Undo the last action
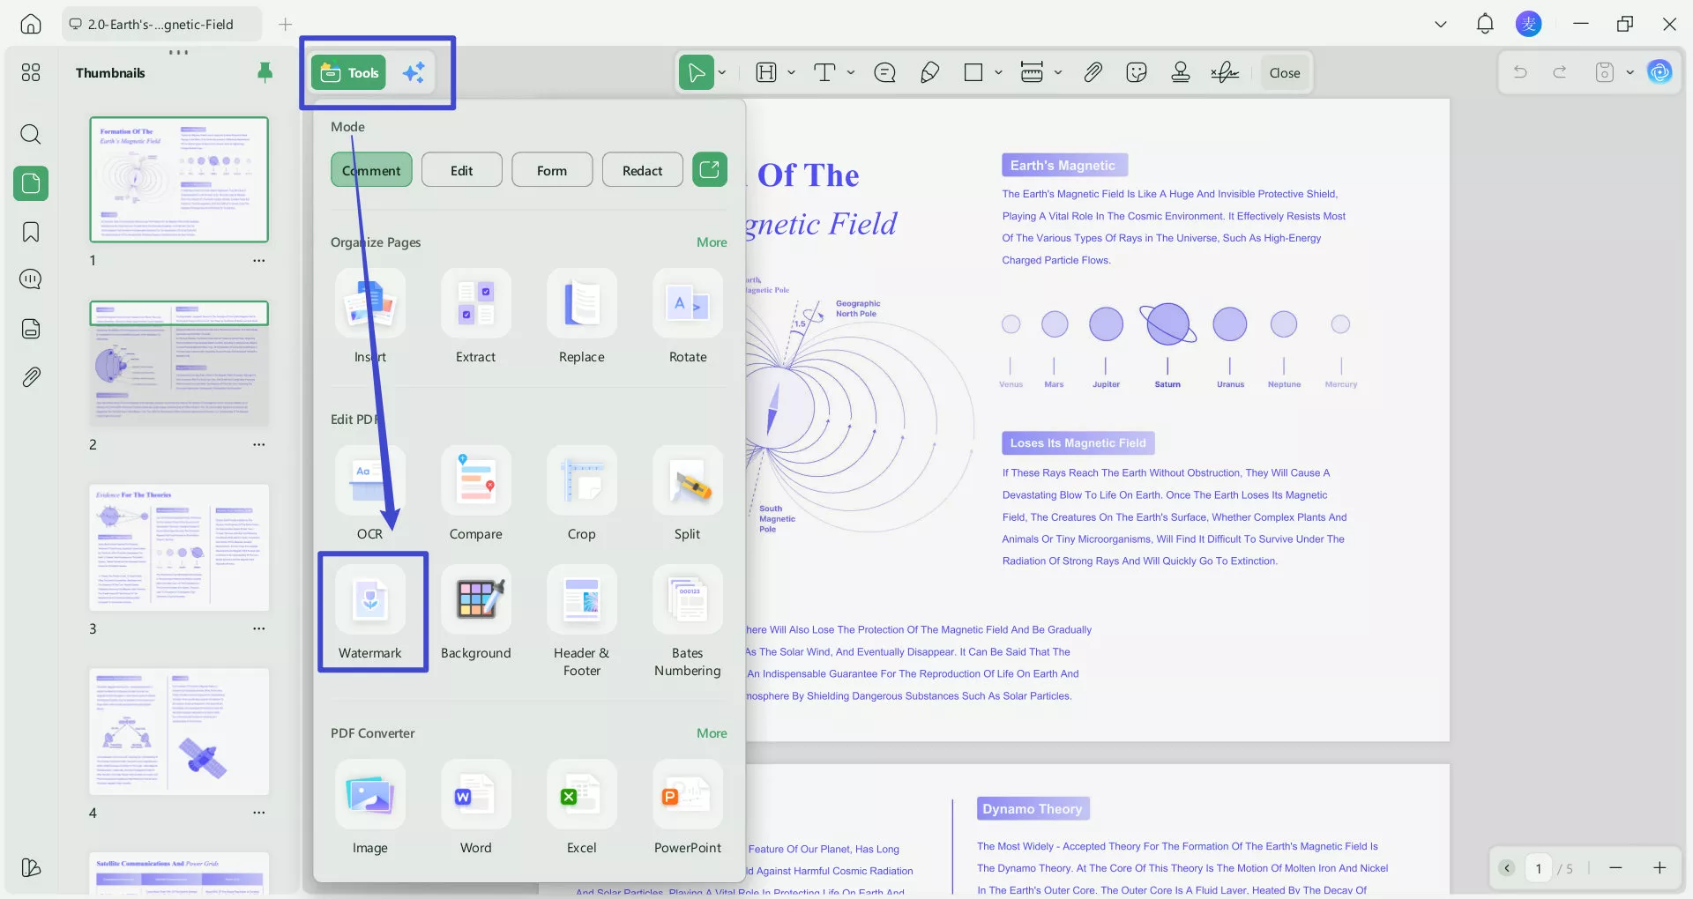The image size is (1693, 899). [x=1520, y=73]
